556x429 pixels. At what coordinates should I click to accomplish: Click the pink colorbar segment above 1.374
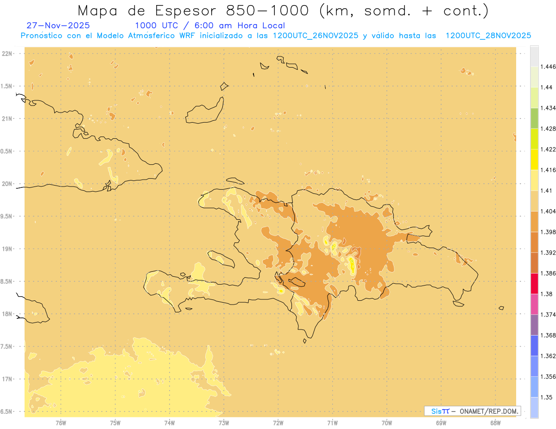click(534, 304)
